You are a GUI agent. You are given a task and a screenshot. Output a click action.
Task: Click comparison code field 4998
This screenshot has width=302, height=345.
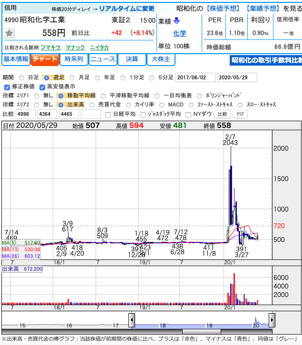tap(26, 114)
